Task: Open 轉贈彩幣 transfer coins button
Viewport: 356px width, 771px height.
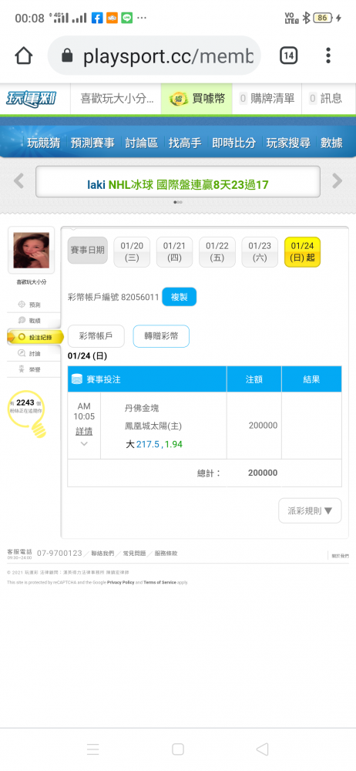Action: tap(161, 336)
